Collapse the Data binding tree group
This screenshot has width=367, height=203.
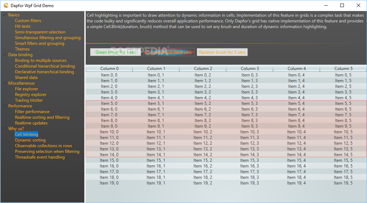(x=5, y=54)
